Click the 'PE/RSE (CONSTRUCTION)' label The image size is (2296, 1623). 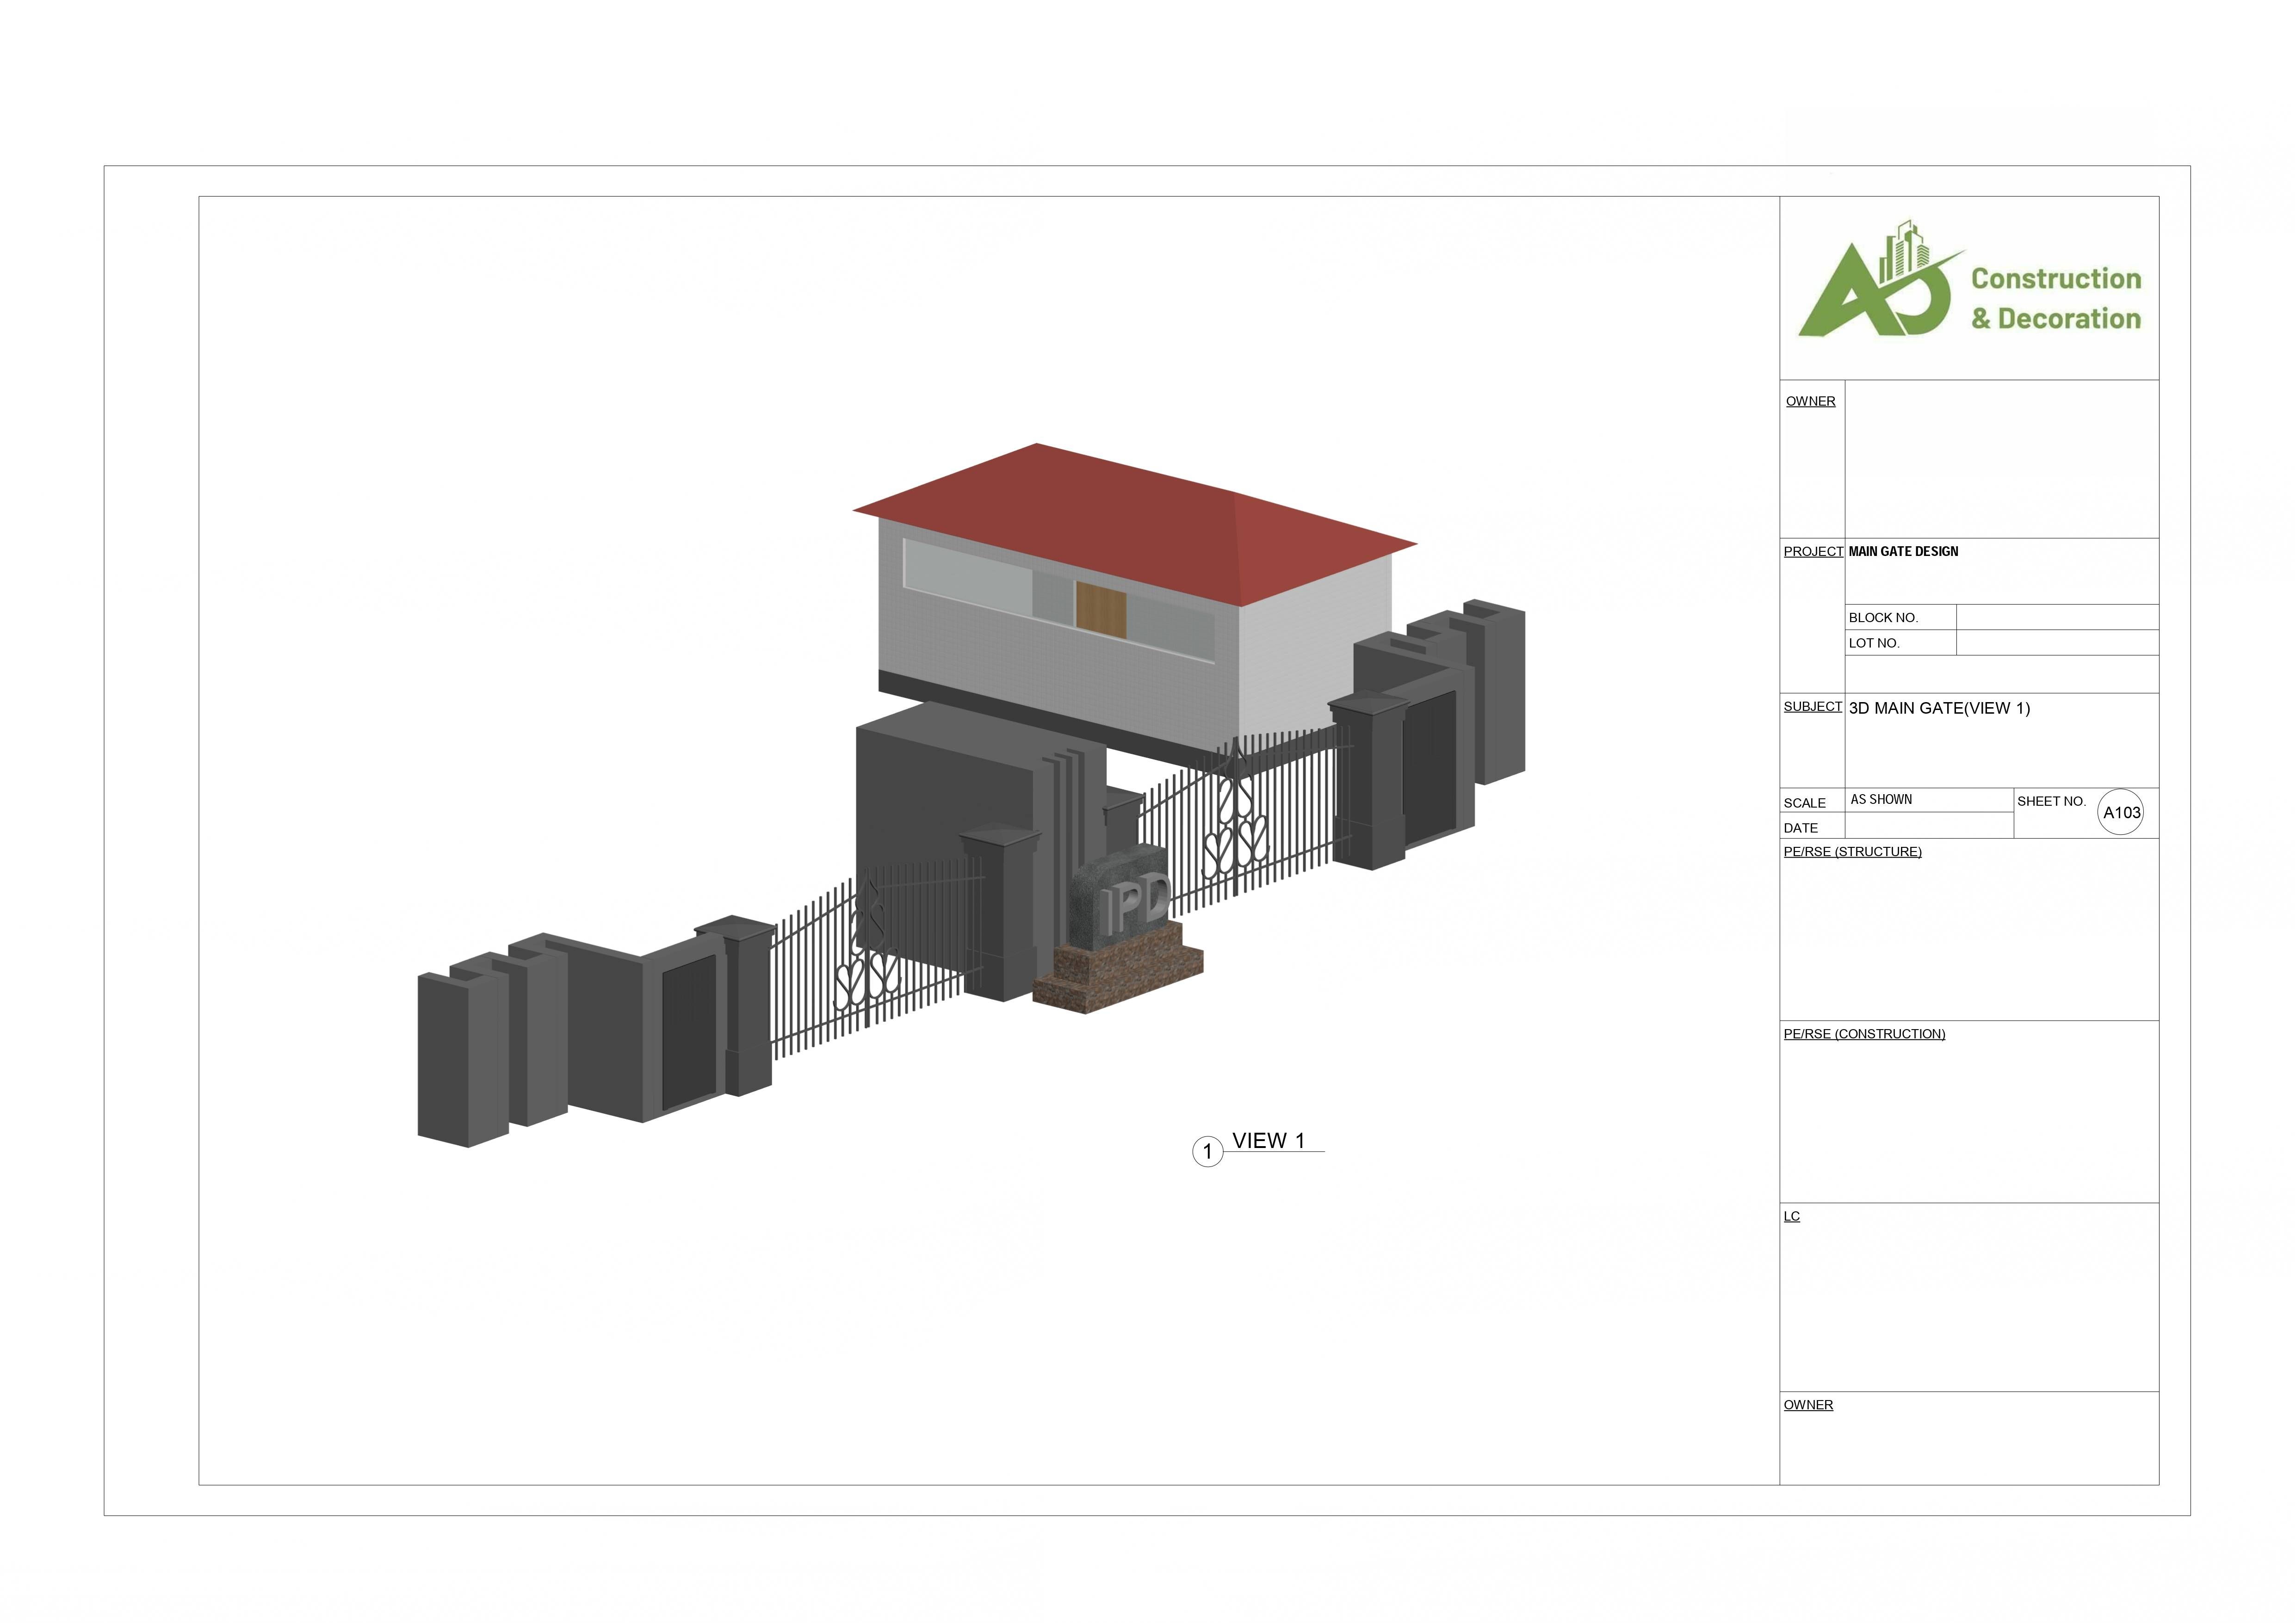[x=1864, y=1034]
